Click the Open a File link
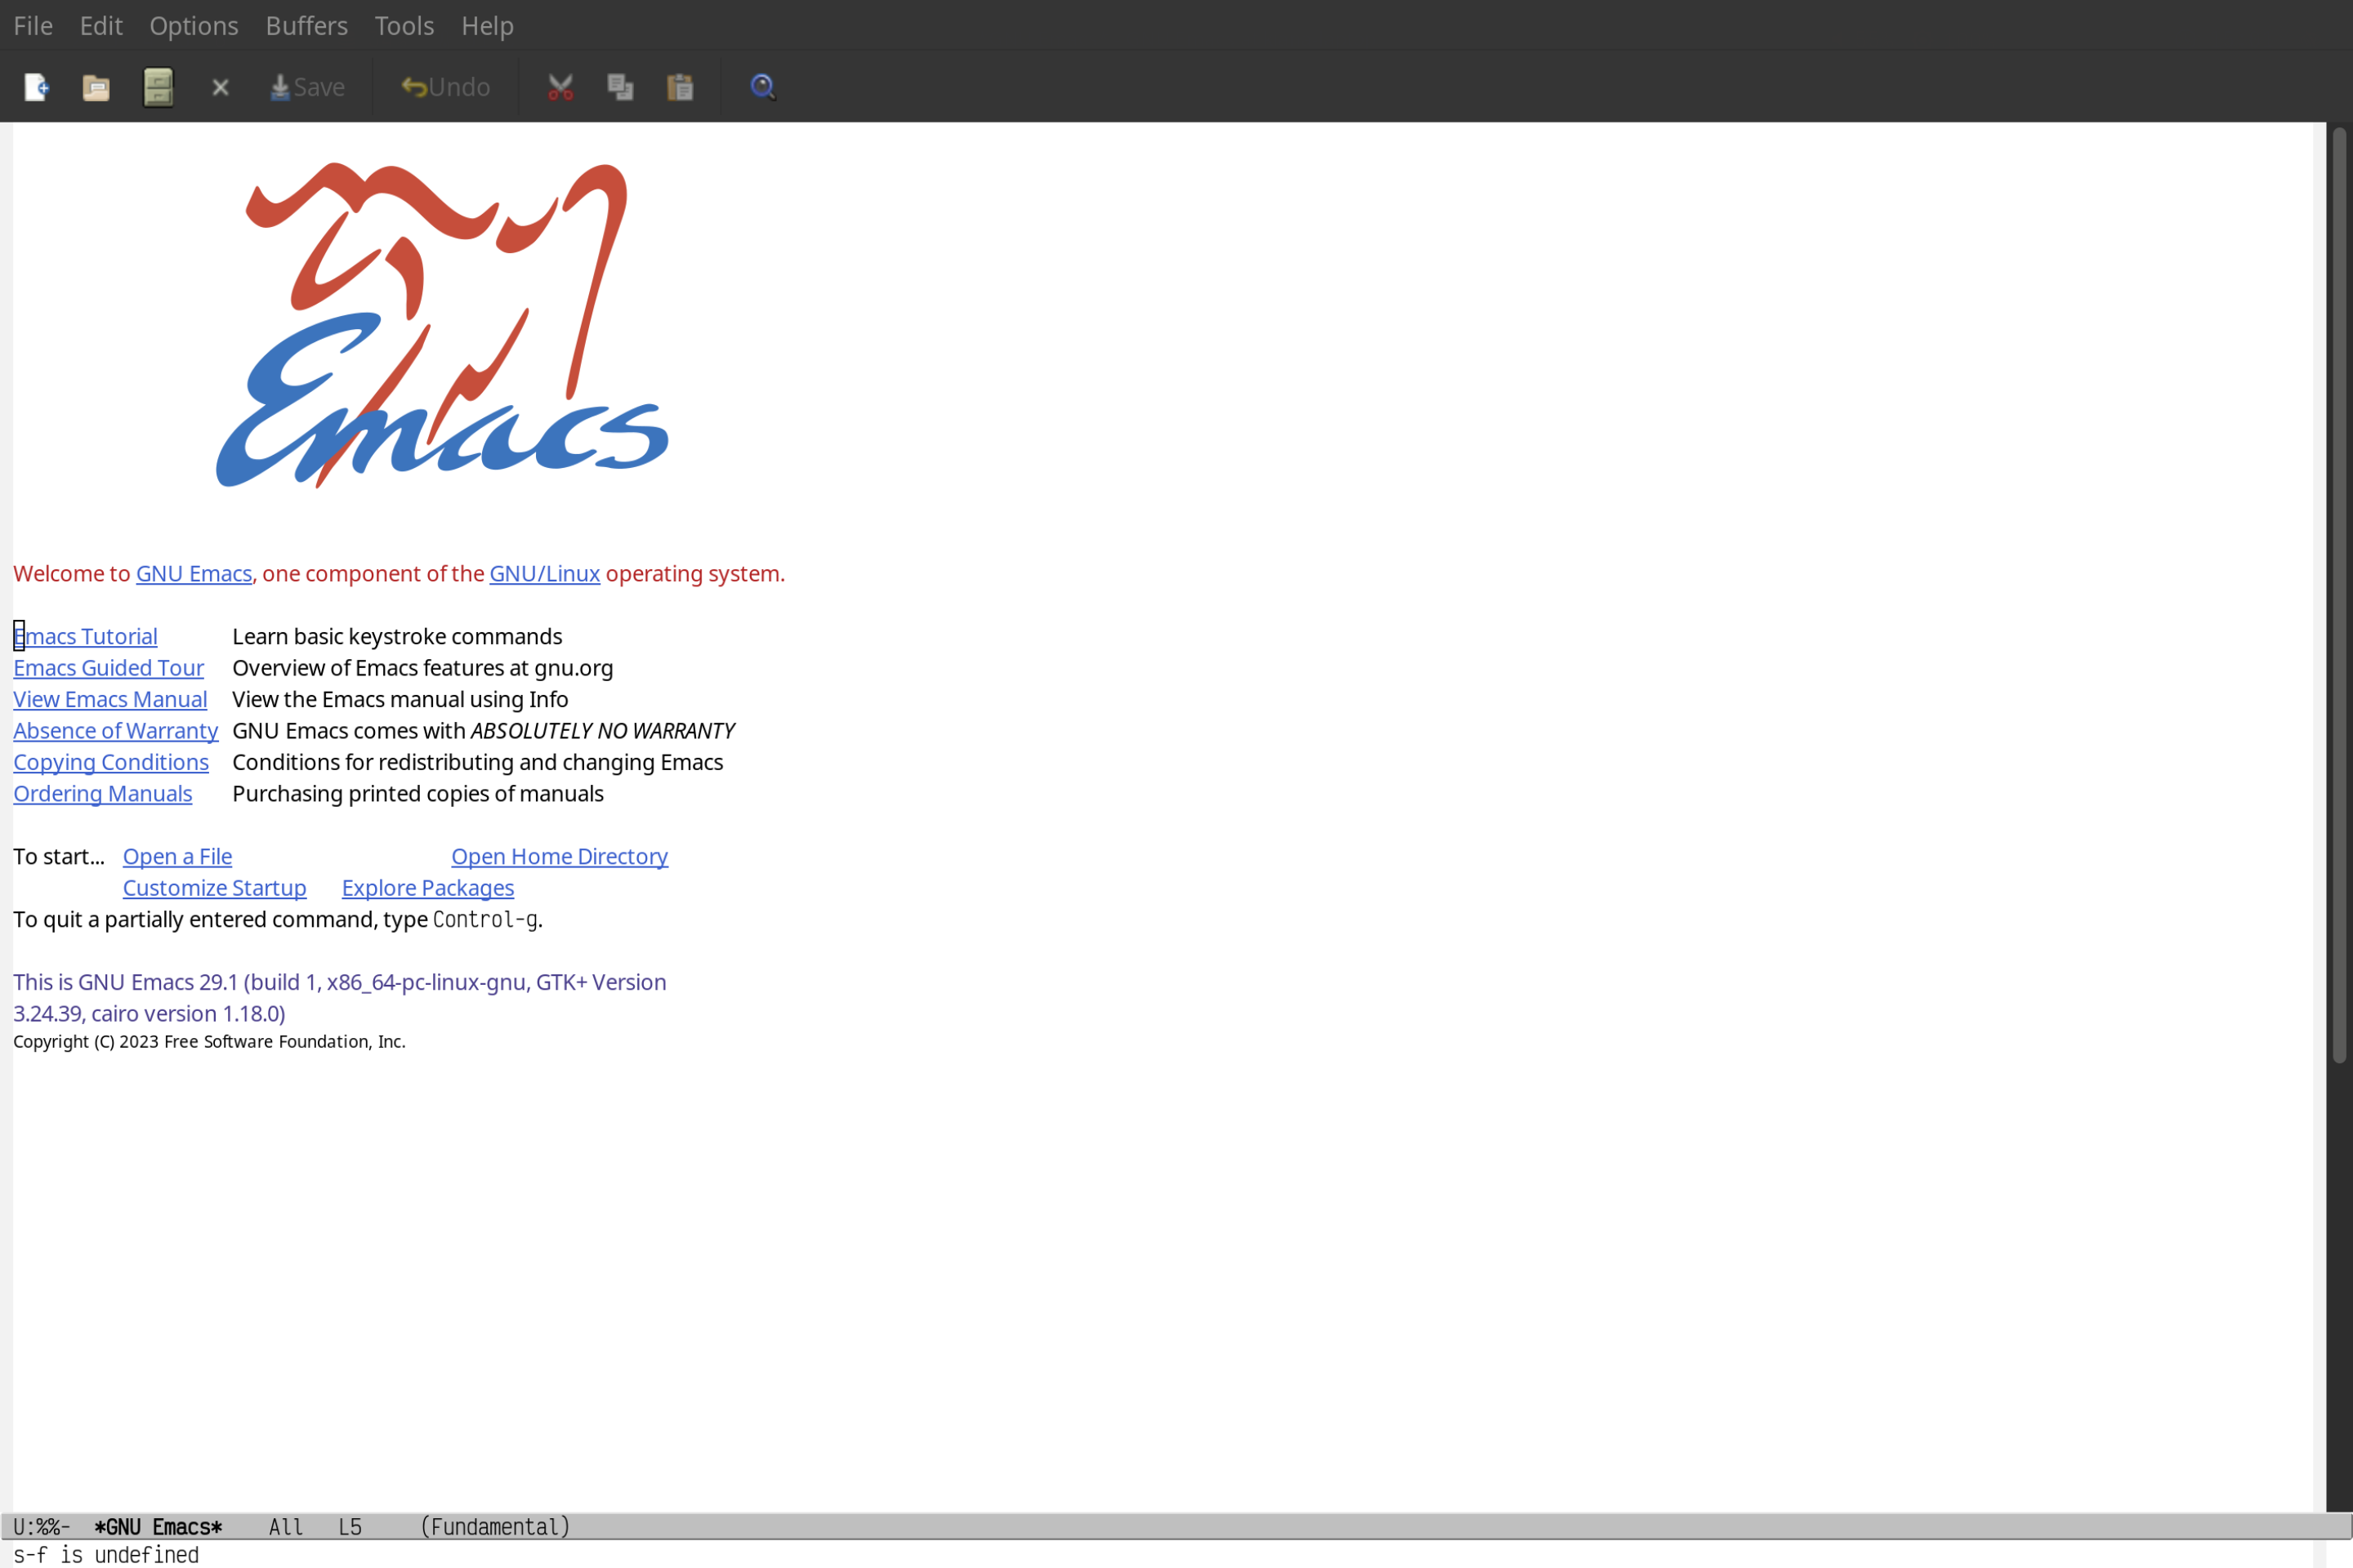Viewport: 2353px width, 1568px height. coord(175,856)
